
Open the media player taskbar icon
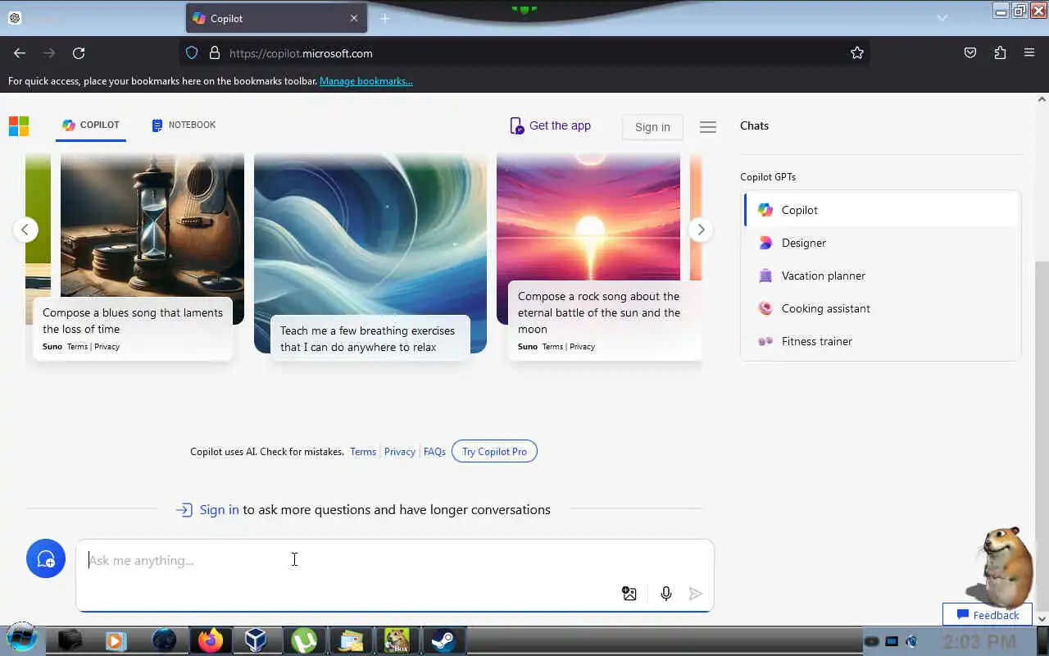pyautogui.click(x=116, y=640)
